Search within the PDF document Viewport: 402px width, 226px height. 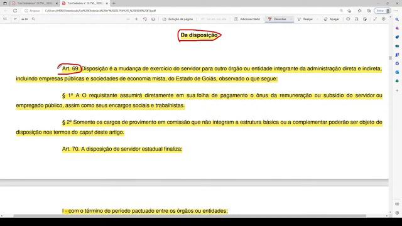pyautogui.click(x=33, y=19)
